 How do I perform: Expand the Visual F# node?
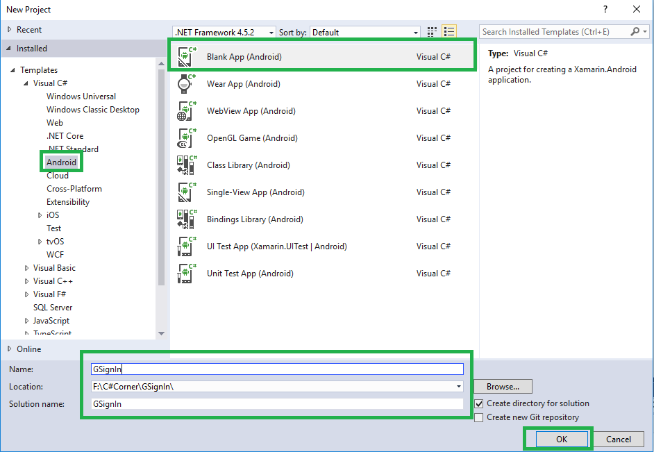[x=26, y=294]
